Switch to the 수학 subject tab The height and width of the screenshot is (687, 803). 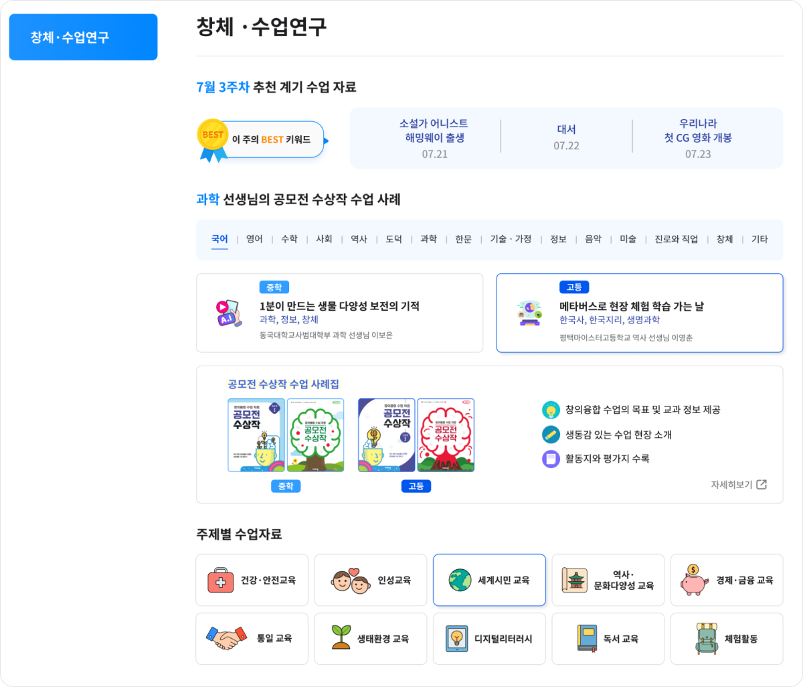point(289,239)
